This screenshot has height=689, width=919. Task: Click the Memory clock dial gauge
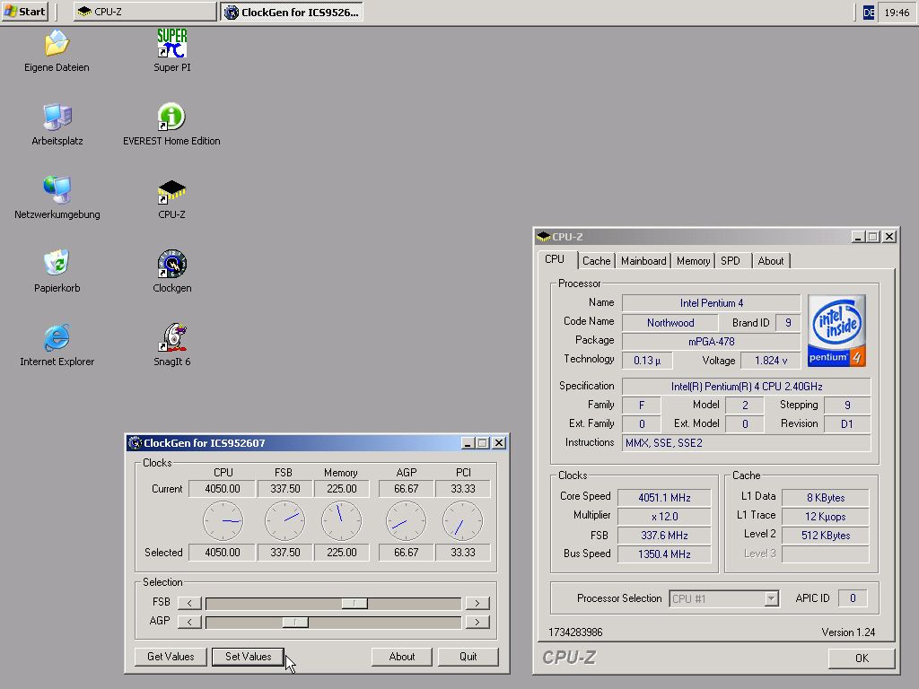(x=342, y=521)
